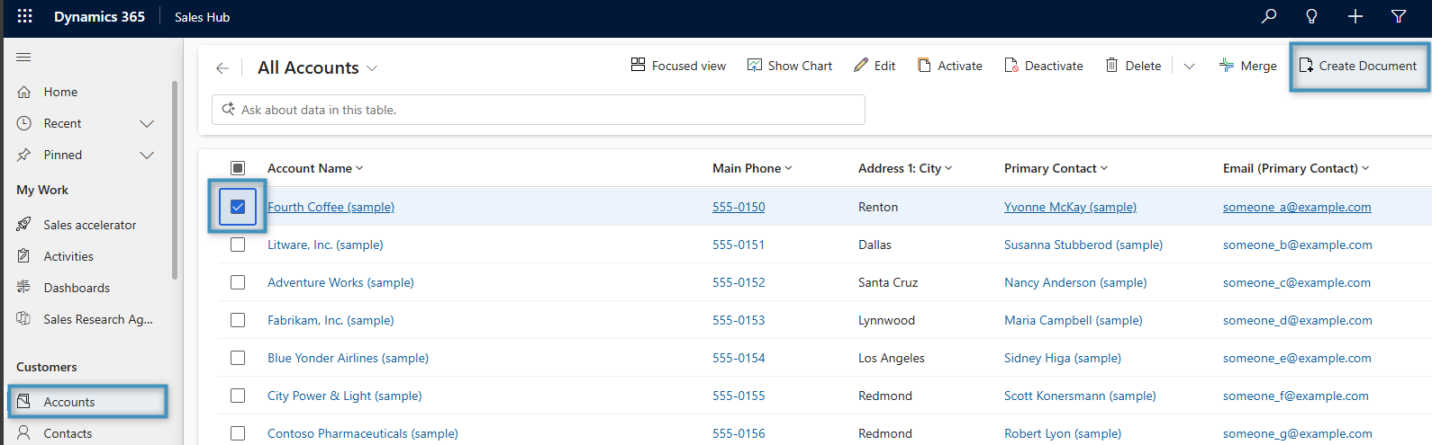Click the search magnifier icon
The height and width of the screenshot is (445, 1432).
point(1269,16)
